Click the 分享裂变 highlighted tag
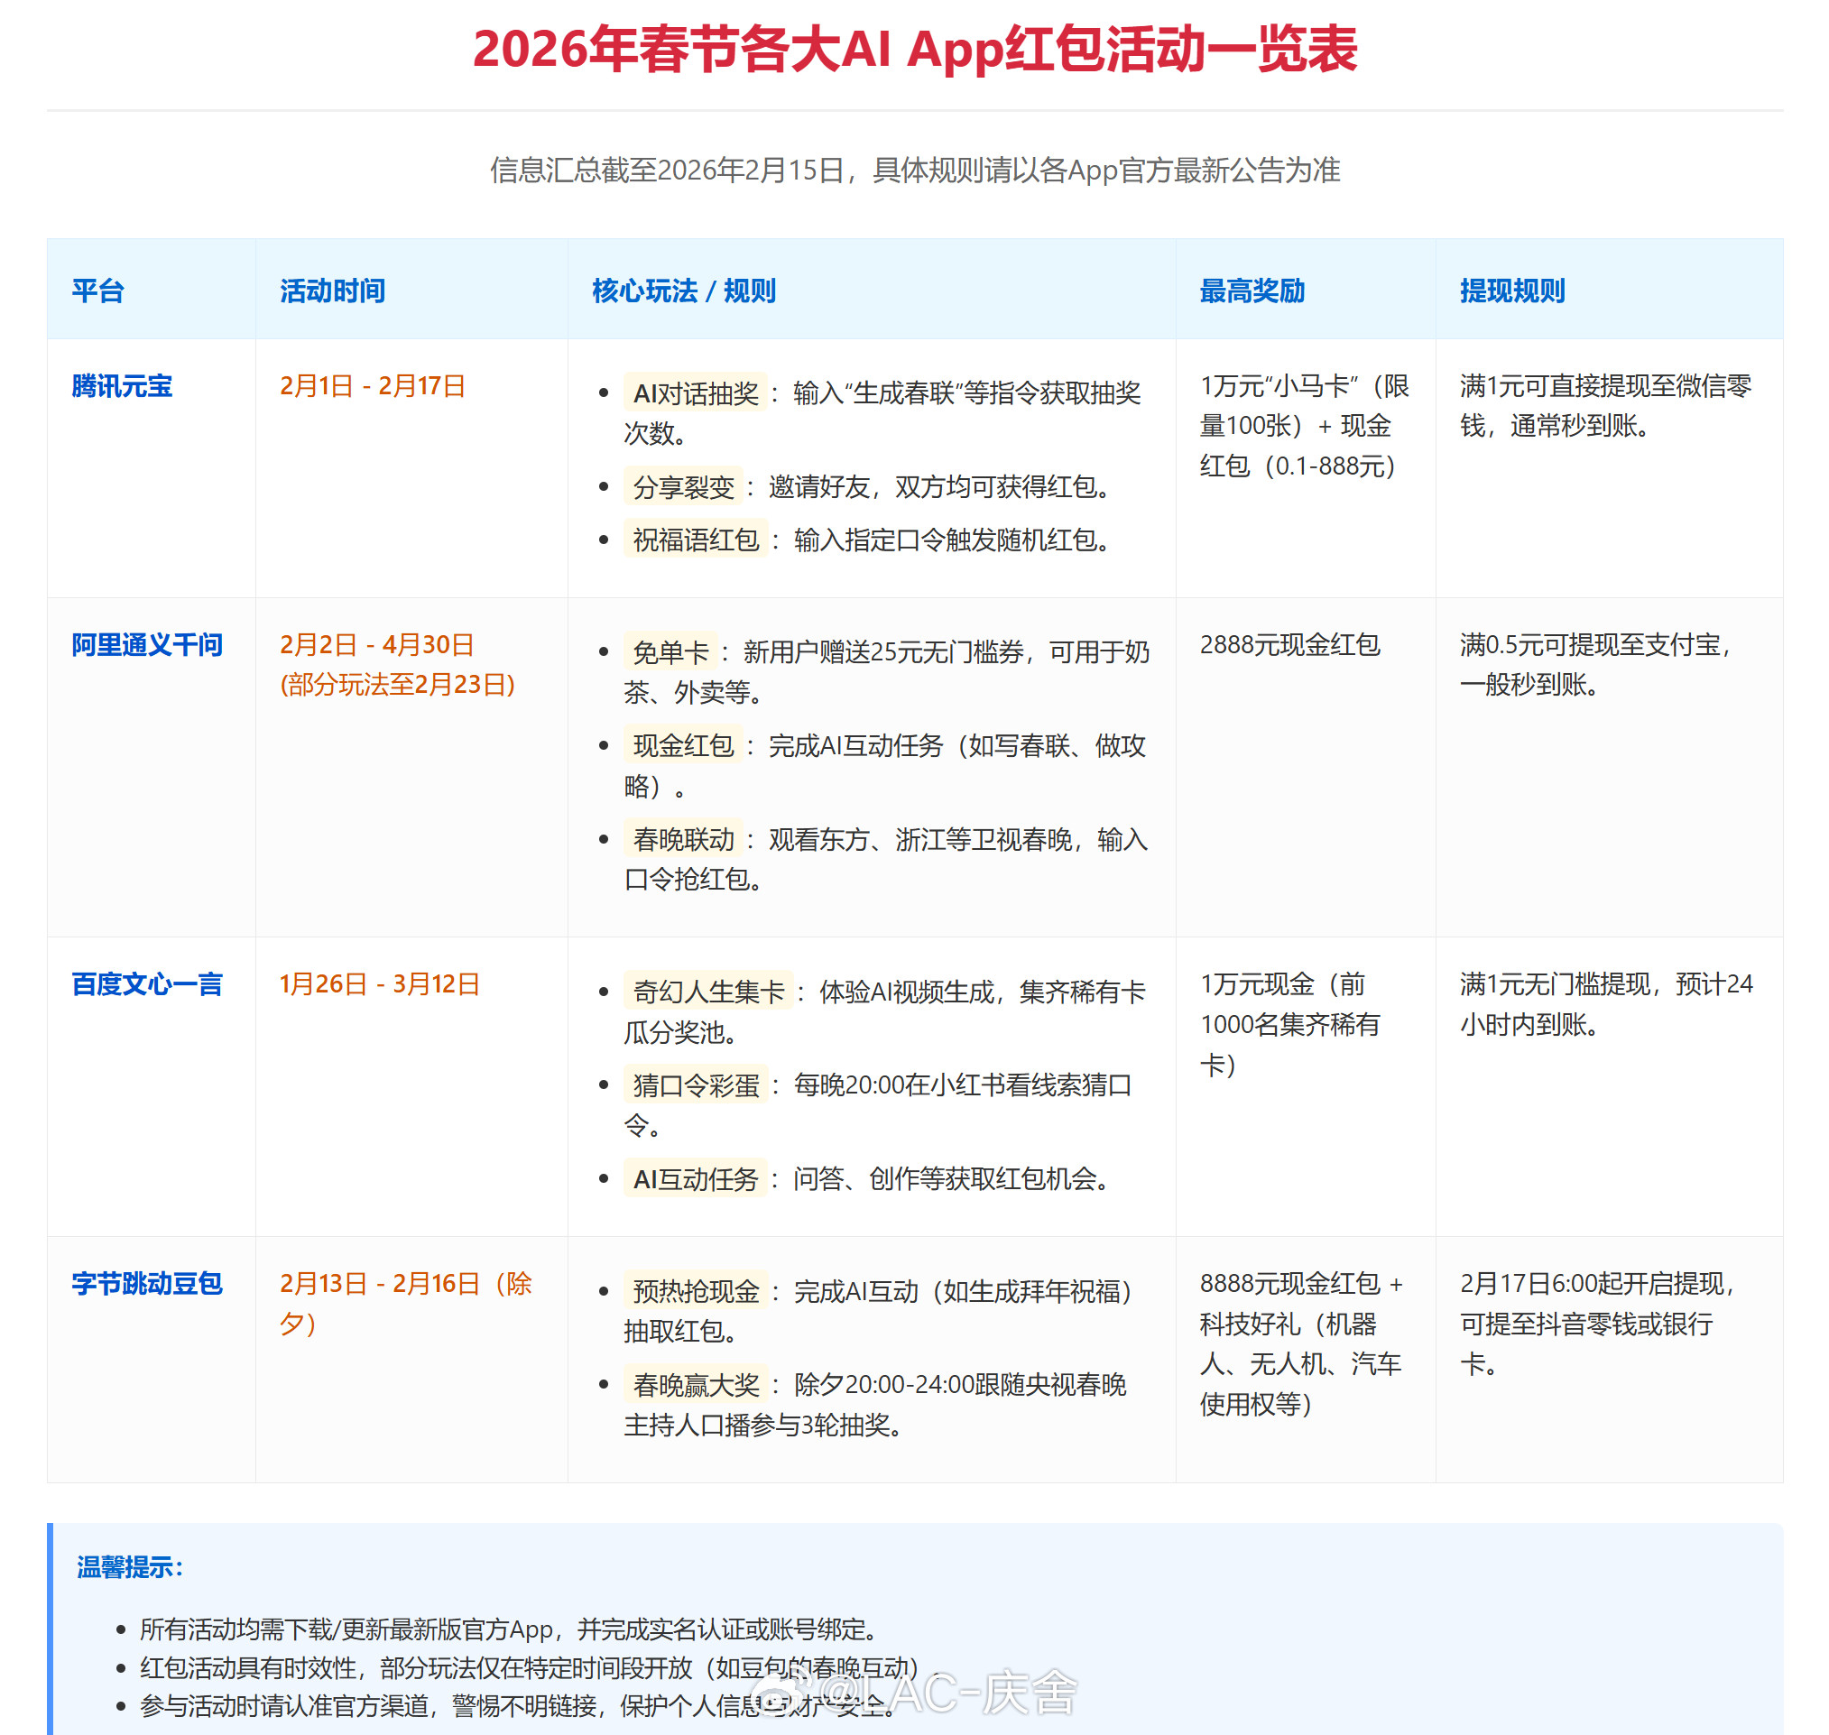The image size is (1829, 1735). pos(686,489)
